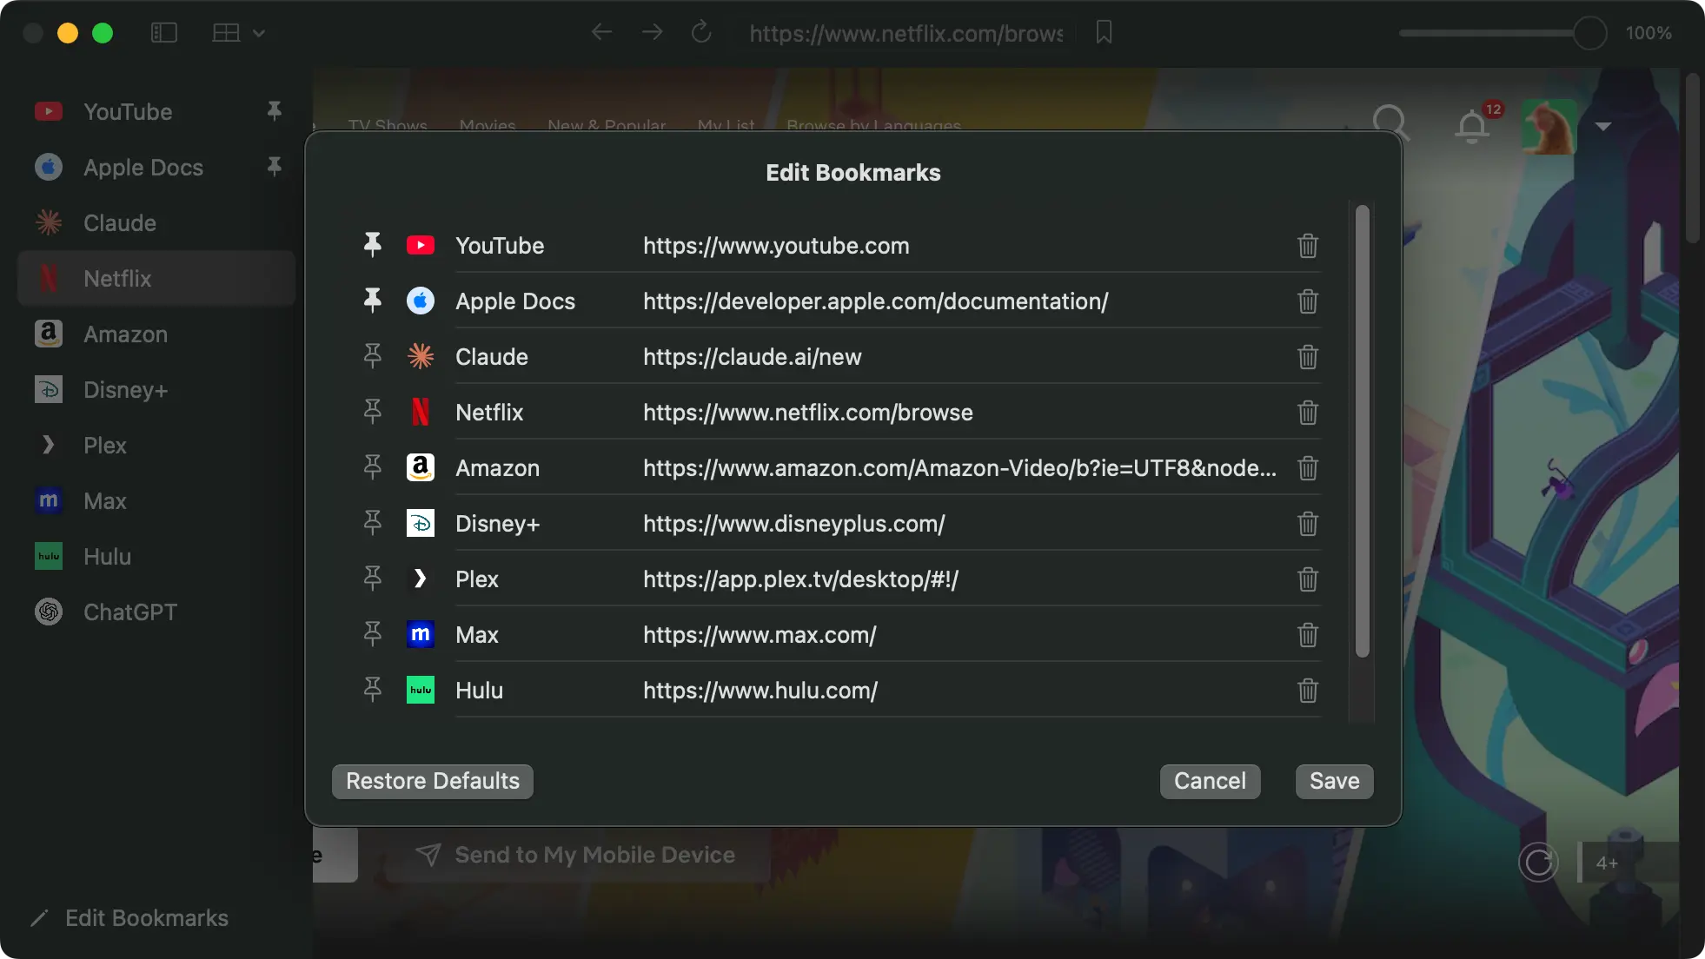The width and height of the screenshot is (1705, 959).
Task: Unpin the Apple Docs bookmark in the dialog
Action: [372, 301]
